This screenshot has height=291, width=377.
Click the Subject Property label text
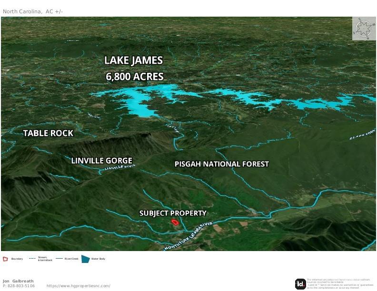coord(173,213)
